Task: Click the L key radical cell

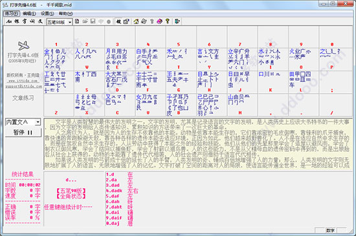Action: point(304,82)
